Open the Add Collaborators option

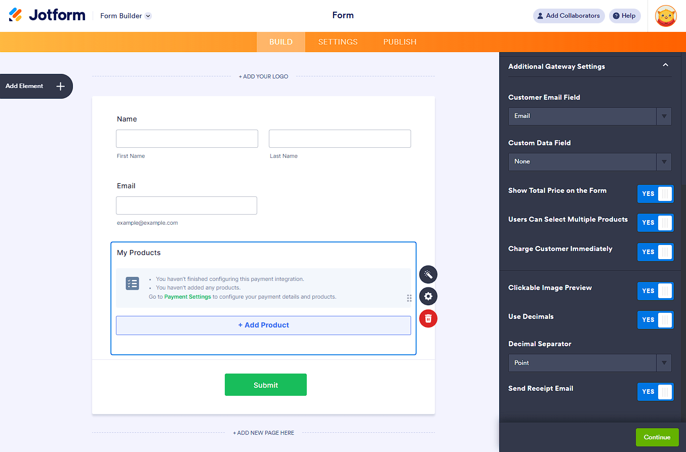[x=569, y=16]
